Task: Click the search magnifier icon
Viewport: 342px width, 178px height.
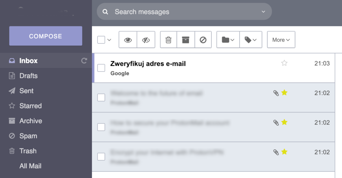Action: 106,12
